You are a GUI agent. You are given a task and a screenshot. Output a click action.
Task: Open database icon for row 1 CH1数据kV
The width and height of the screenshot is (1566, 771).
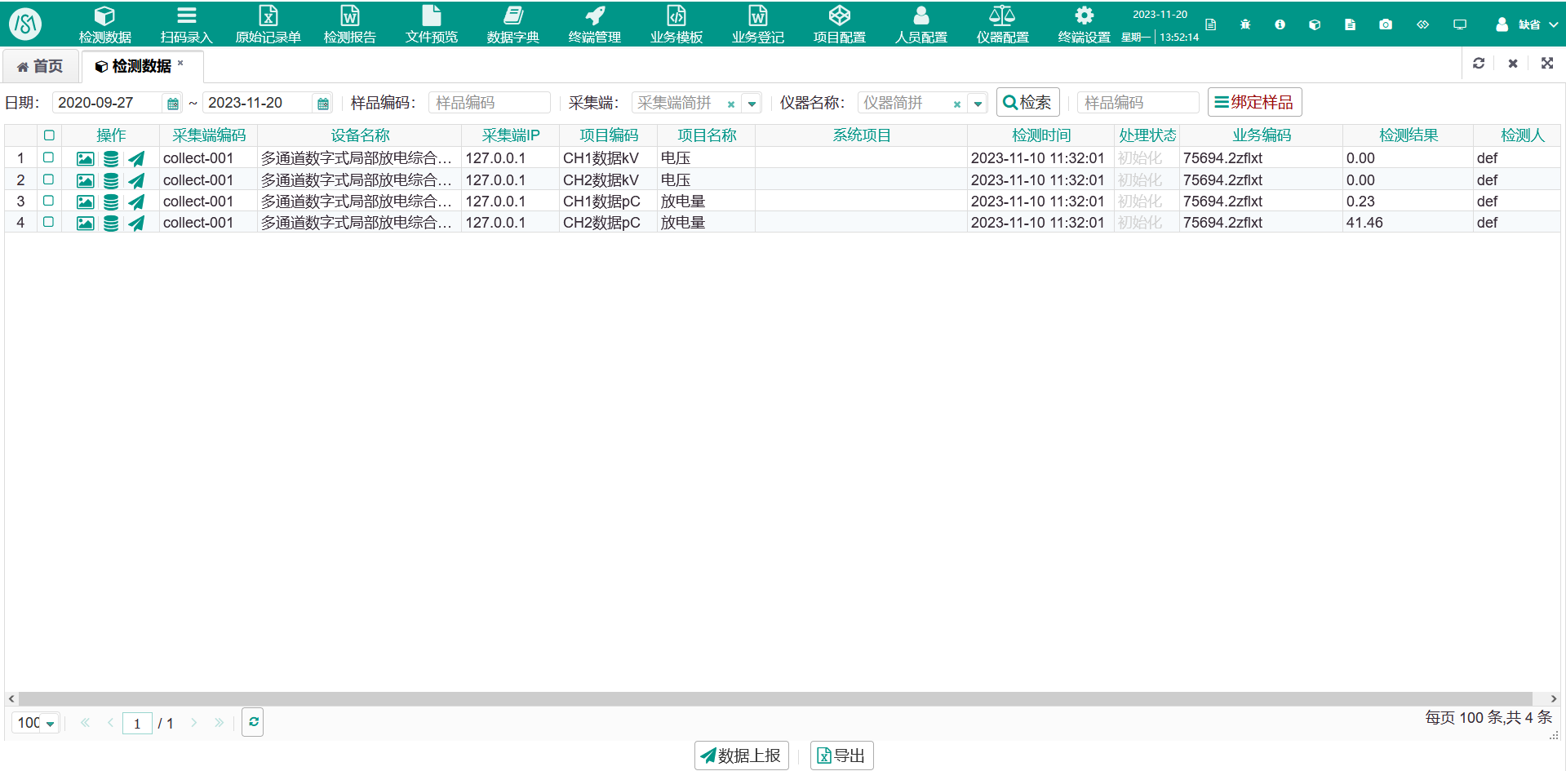click(111, 158)
